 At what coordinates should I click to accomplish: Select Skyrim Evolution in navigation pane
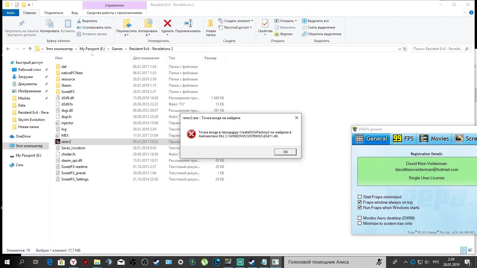31,120
